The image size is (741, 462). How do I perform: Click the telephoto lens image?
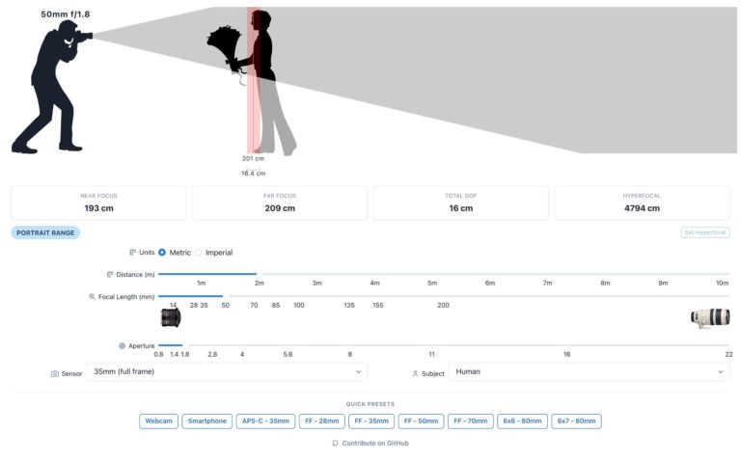[x=710, y=318]
